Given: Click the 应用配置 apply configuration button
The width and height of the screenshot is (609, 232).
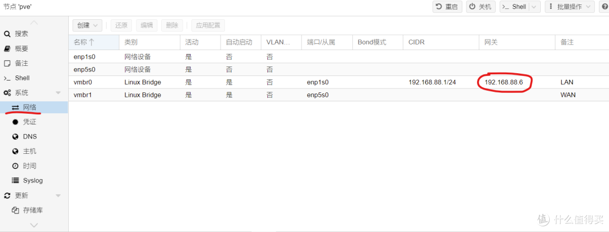Looking at the screenshot, I should click(x=208, y=25).
